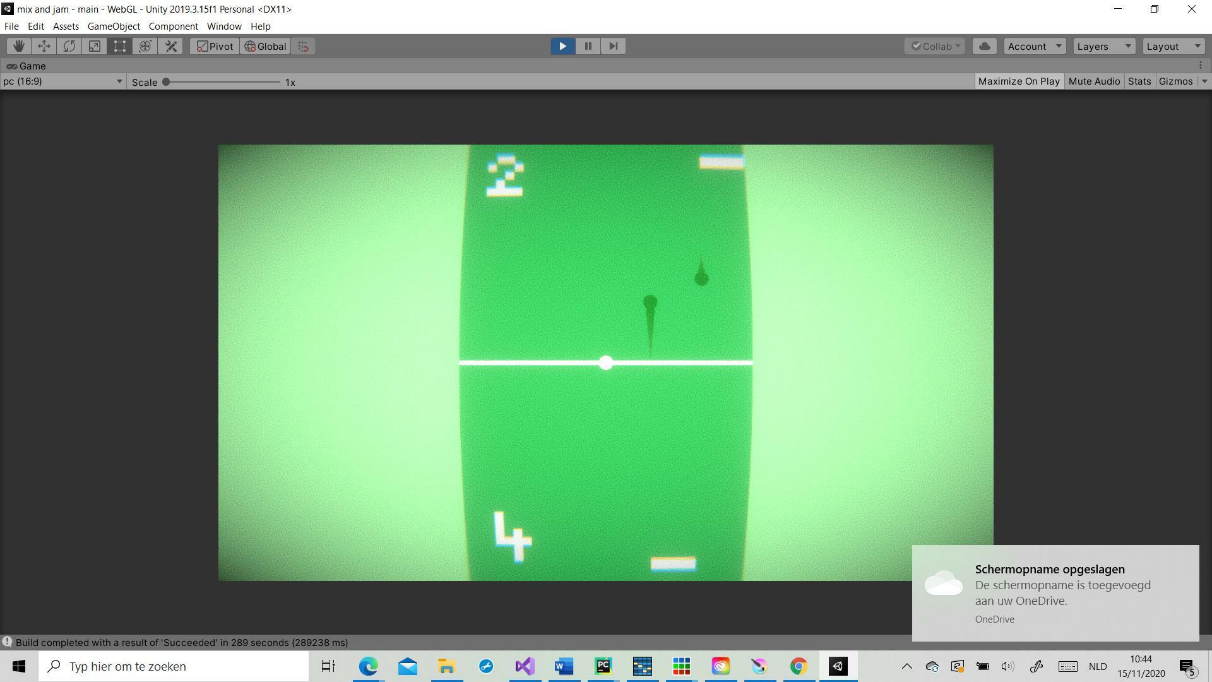Open the GameObject menu
The height and width of the screenshot is (682, 1212).
click(114, 27)
